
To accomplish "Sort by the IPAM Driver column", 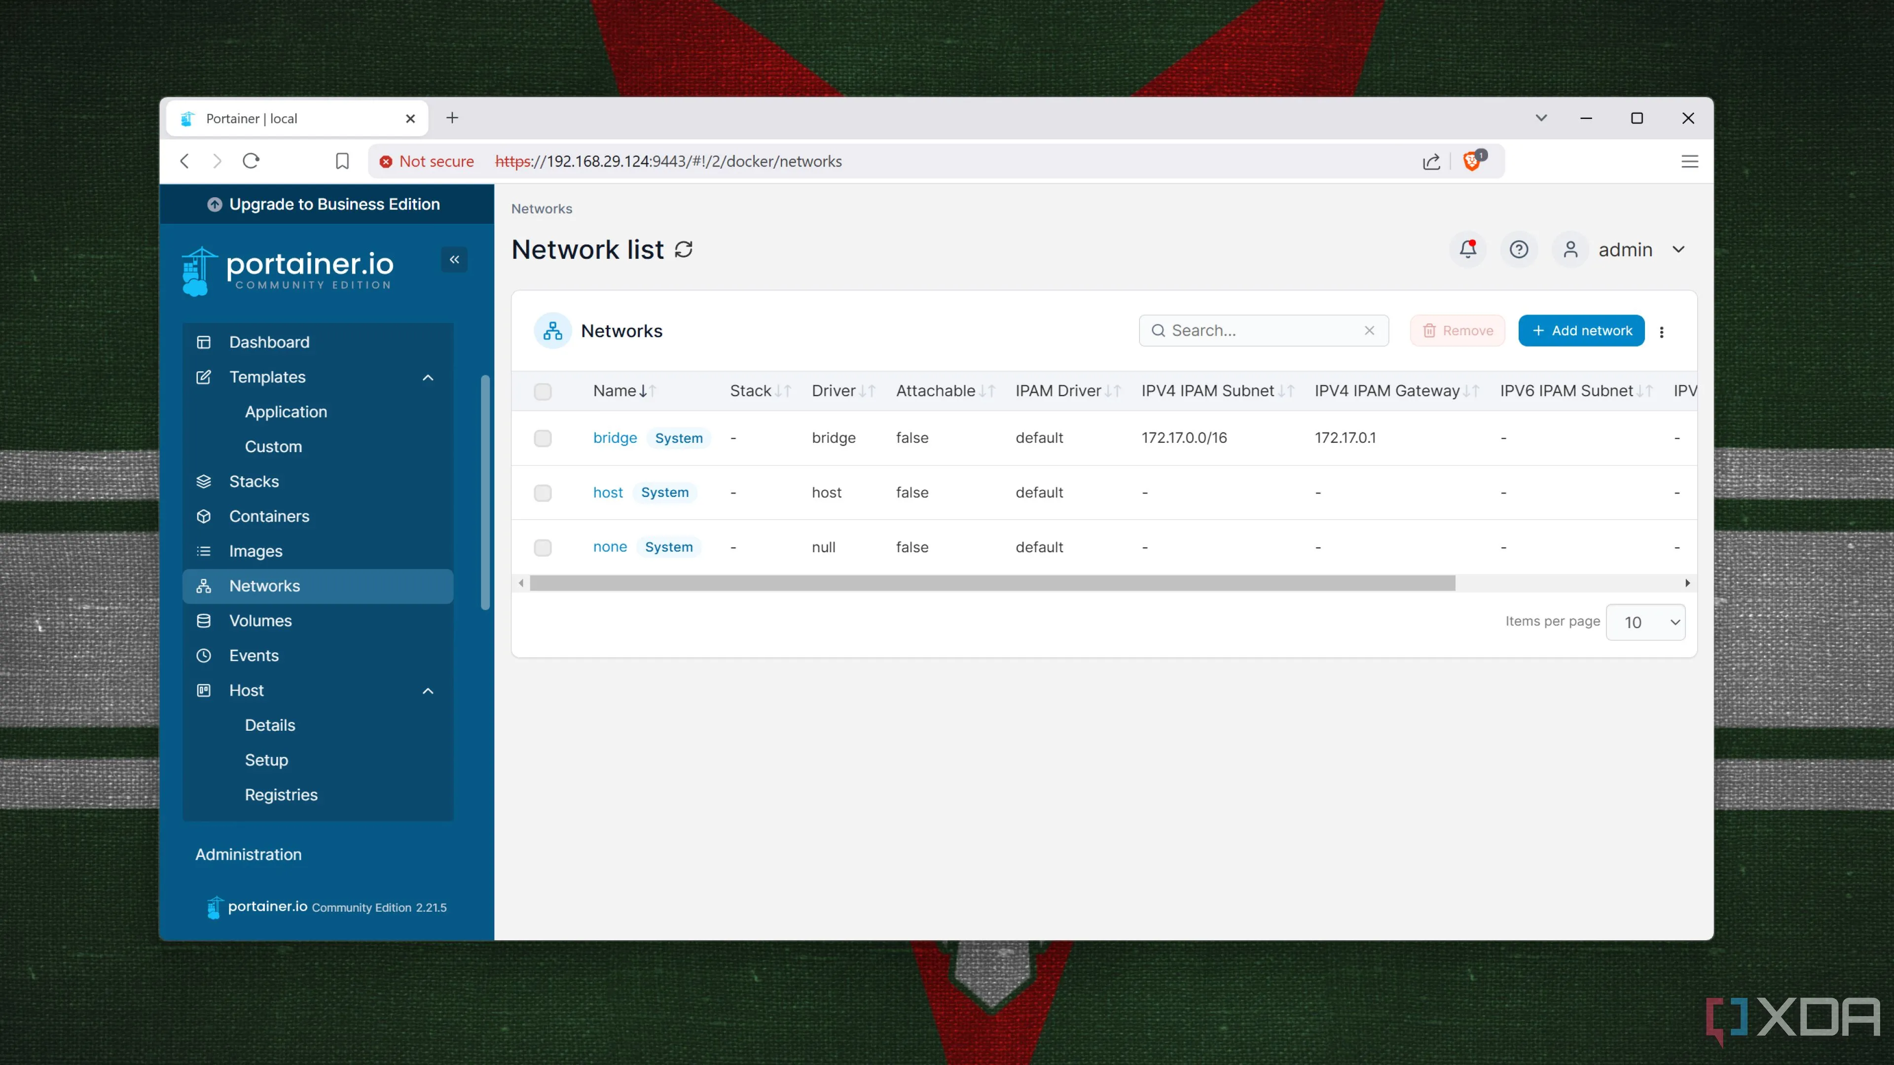I will tap(1068, 391).
